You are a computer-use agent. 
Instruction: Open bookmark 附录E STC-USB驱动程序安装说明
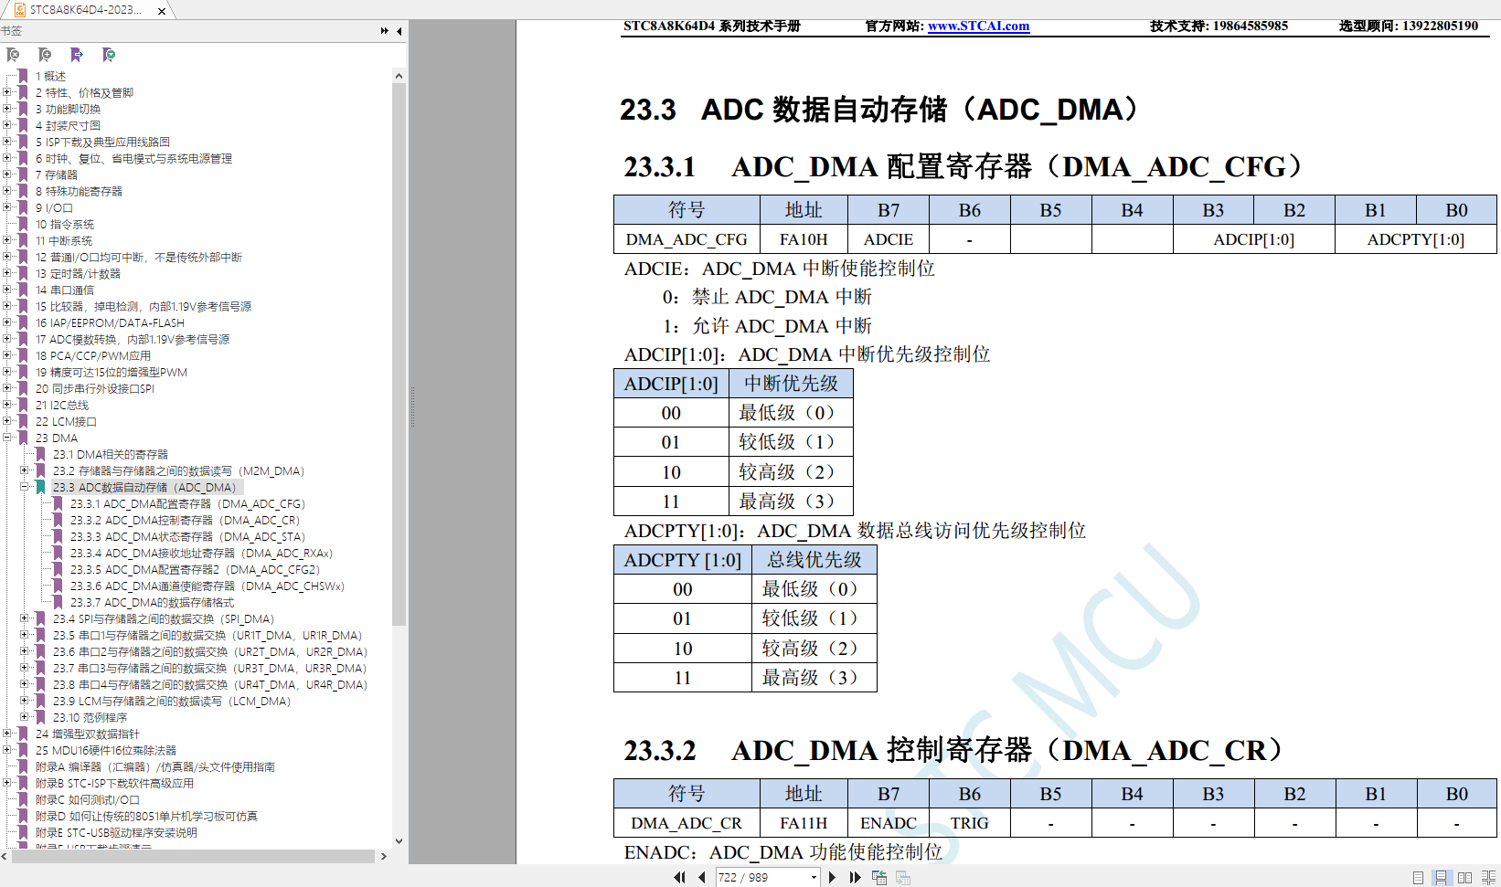[x=116, y=832]
